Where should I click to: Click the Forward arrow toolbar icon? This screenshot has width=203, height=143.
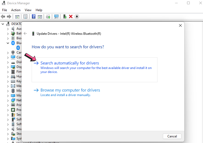pos(9,16)
